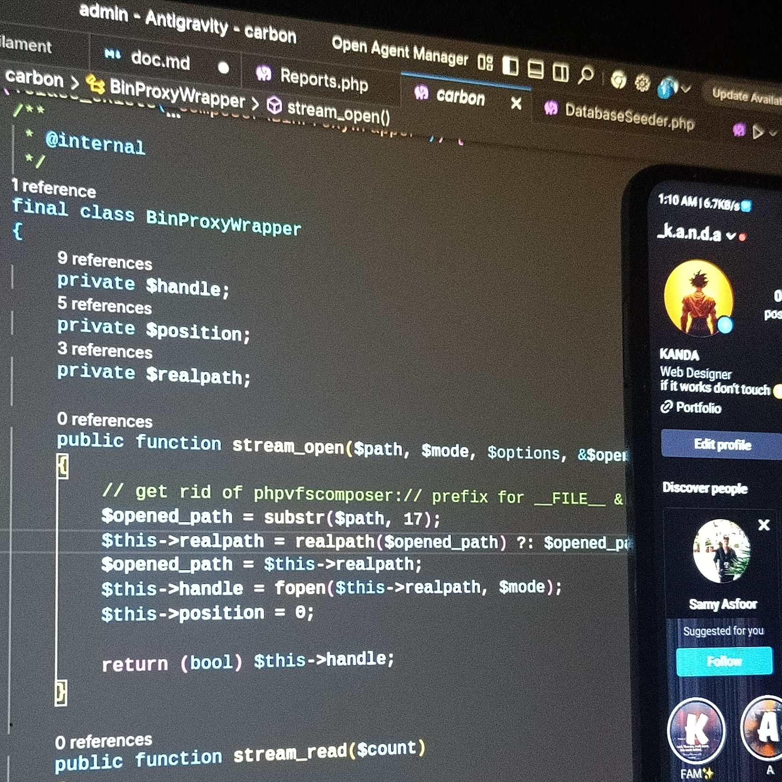Screen dimensions: 782x782
Task: Open the settings gear icon
Action: (x=642, y=83)
